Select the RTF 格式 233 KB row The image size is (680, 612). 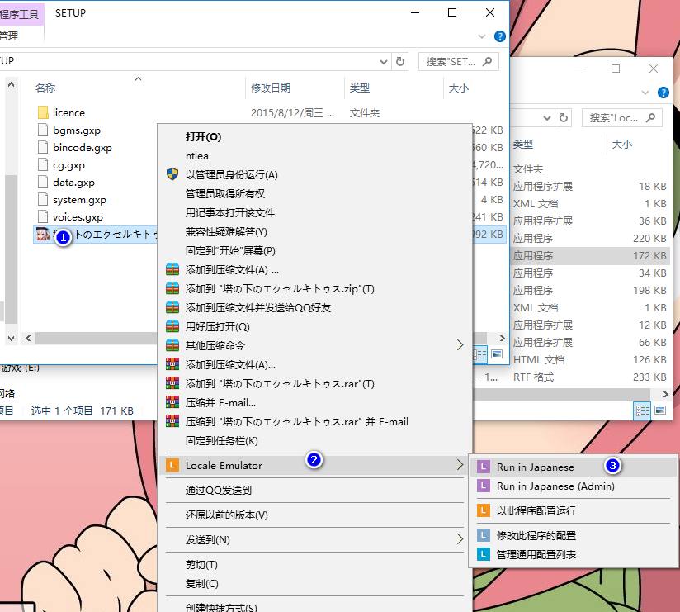pos(589,377)
